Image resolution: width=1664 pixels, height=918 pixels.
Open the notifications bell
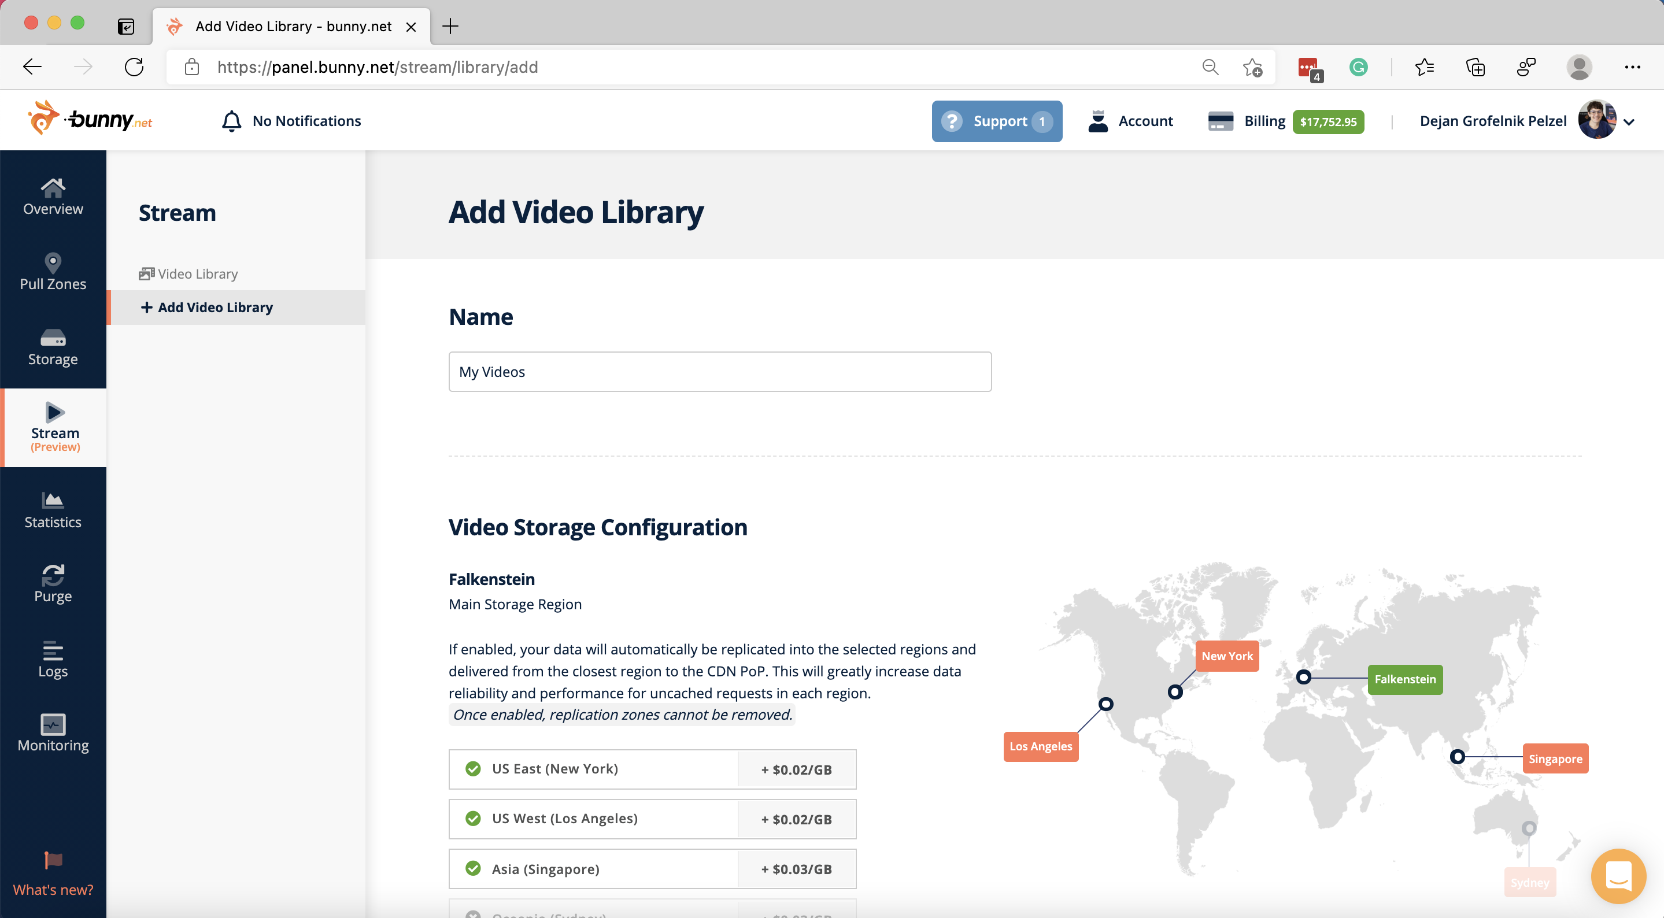pyautogui.click(x=231, y=121)
